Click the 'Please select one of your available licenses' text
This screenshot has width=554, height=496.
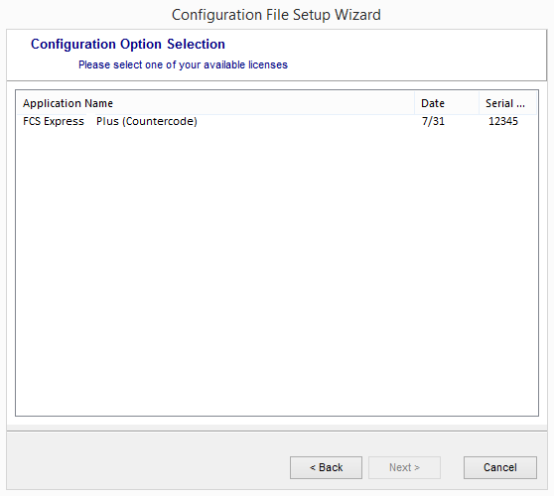click(x=183, y=64)
